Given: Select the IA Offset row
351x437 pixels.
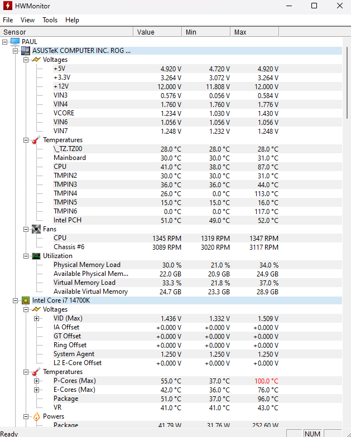Looking at the screenshot, I should [198, 327].
